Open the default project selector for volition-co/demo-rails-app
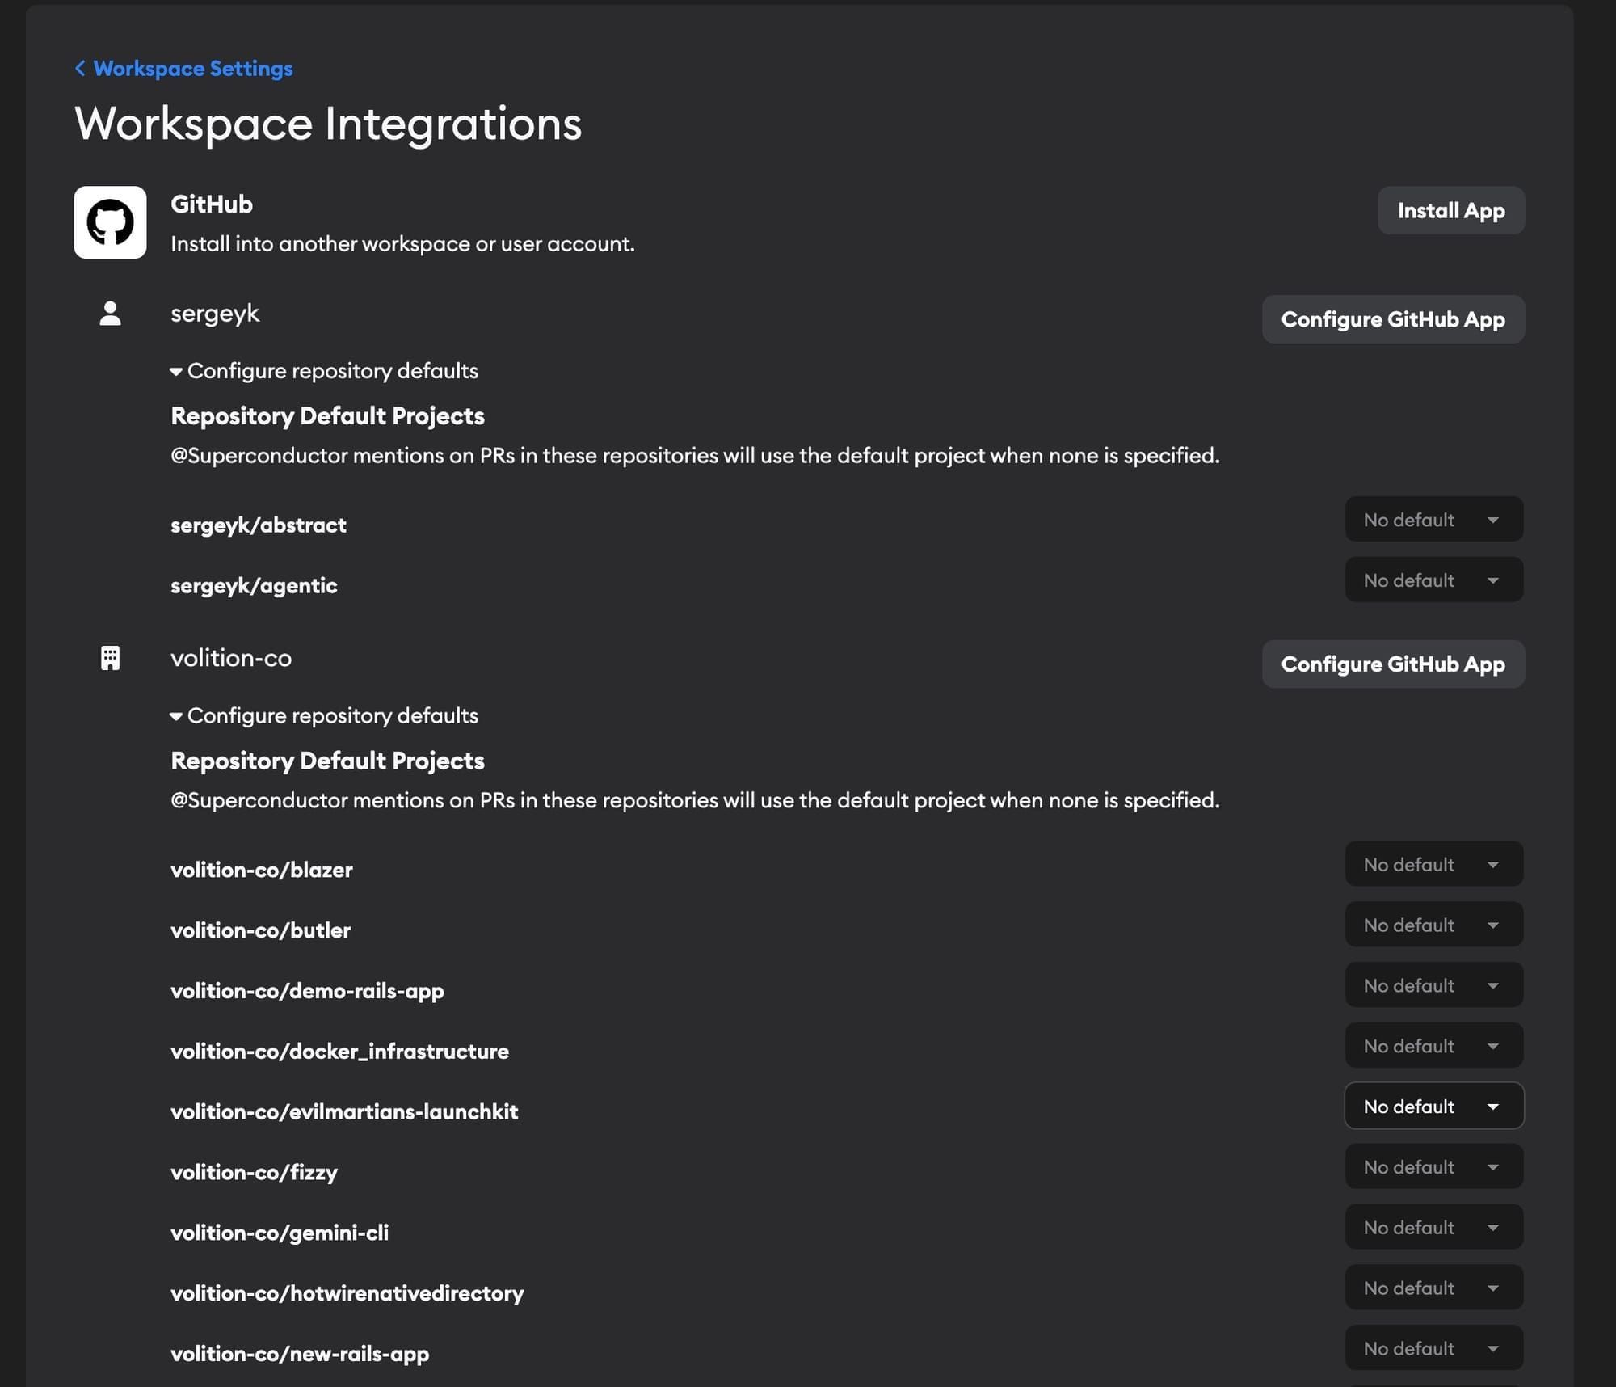 point(1434,984)
